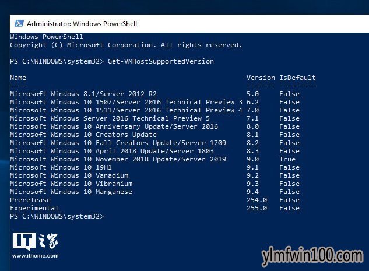This screenshot has height=271, width=369.
Task: Click version value '9.0'
Action: (x=253, y=159)
